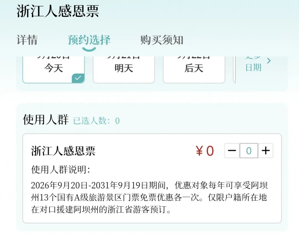299x246 pixels.
Task: Decrease ticket count with minus button
Action: [232, 151]
